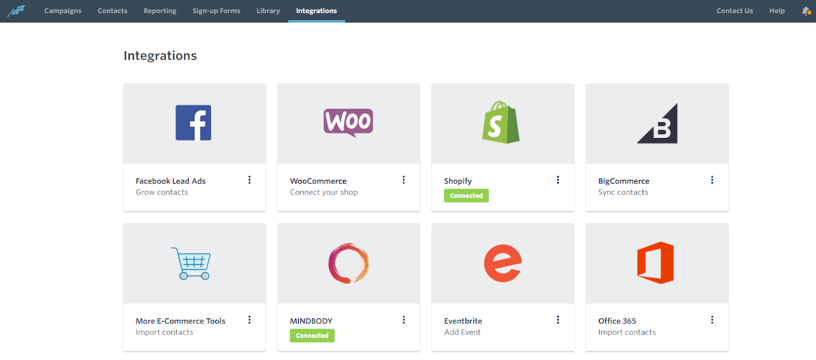Open the MINDBODY three-dot menu
816x360 pixels.
point(403,320)
